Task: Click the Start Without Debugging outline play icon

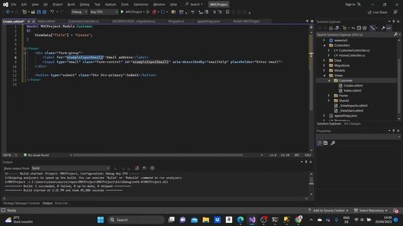Action: click(148, 12)
